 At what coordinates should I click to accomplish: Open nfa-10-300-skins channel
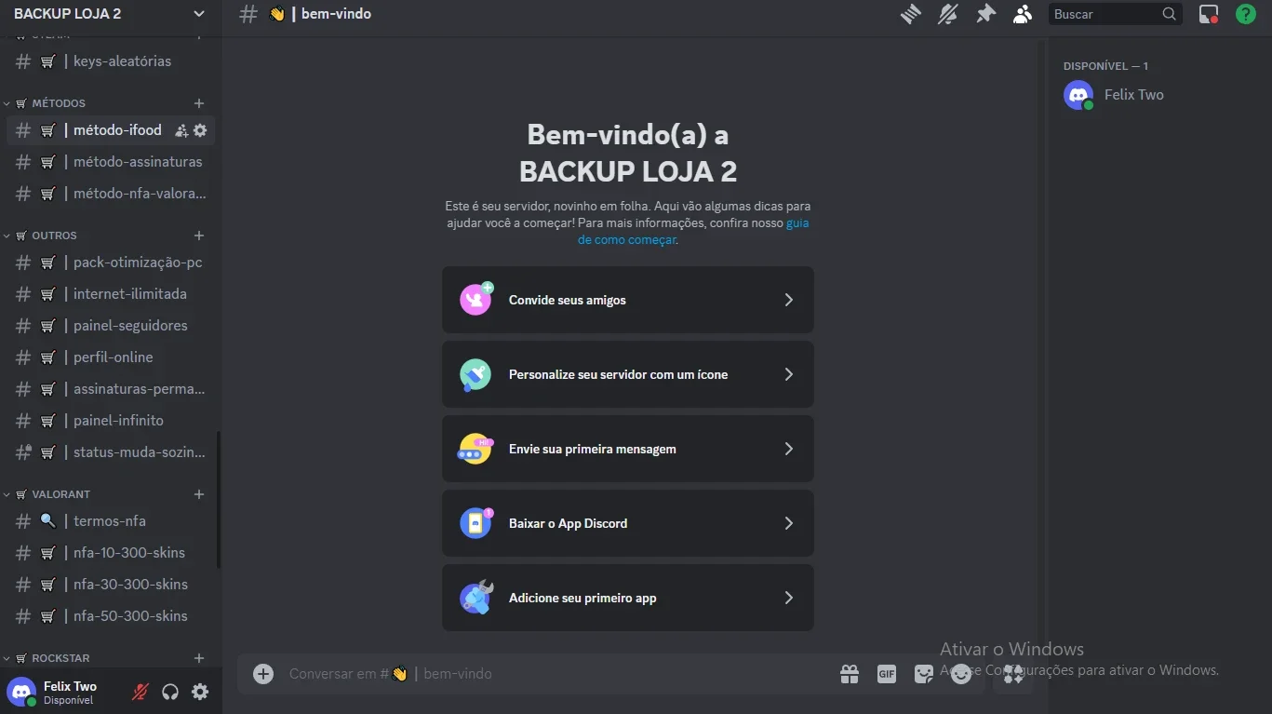pos(111,553)
